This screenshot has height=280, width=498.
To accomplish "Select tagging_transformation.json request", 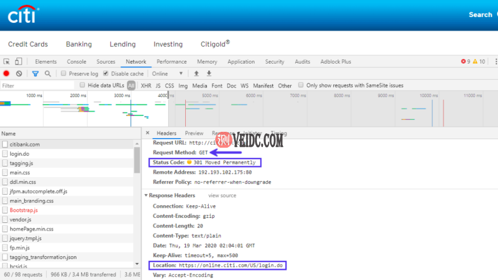I will (67, 257).
